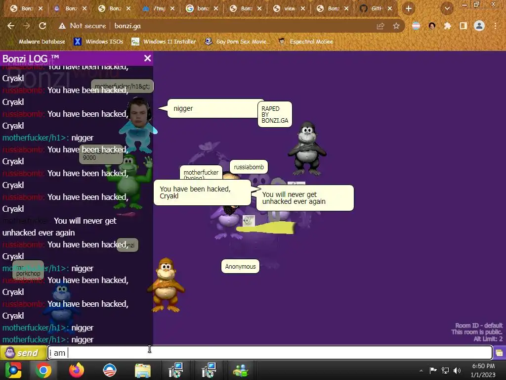Launch Firefox from the taskbar
The image size is (506, 380).
coord(77,370)
